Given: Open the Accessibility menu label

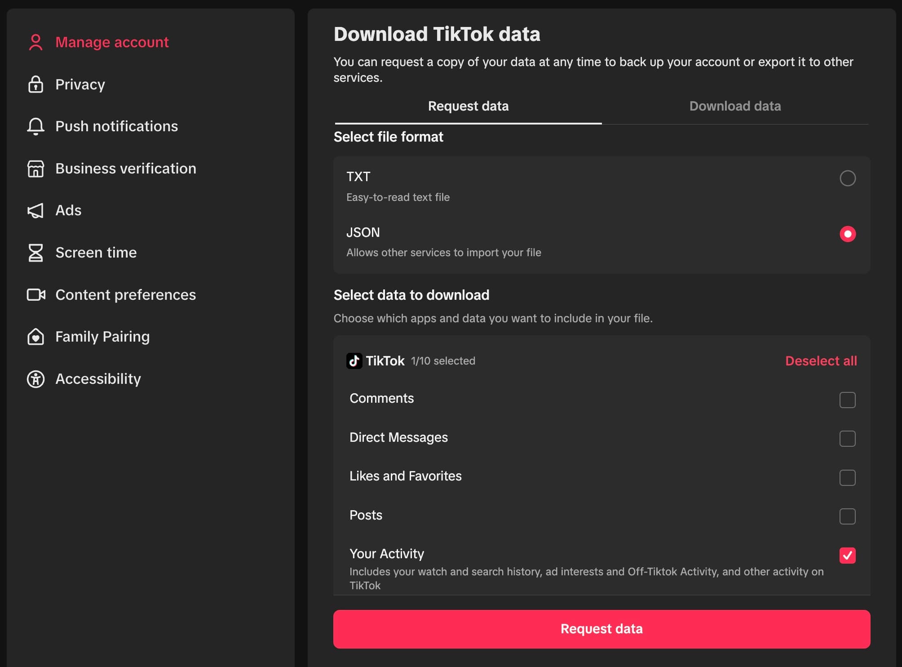Looking at the screenshot, I should (x=98, y=379).
